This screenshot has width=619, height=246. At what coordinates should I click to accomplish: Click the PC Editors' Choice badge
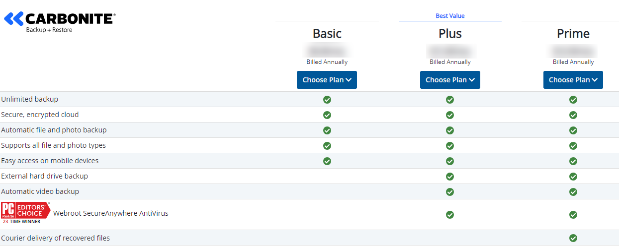click(26, 213)
